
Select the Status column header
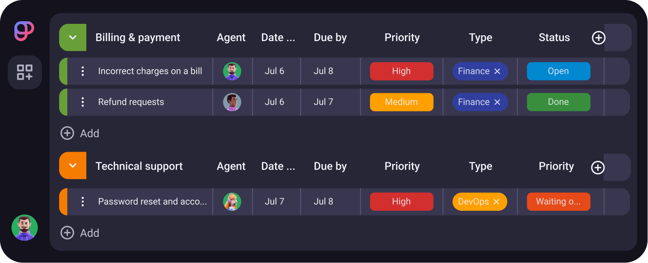pos(554,37)
